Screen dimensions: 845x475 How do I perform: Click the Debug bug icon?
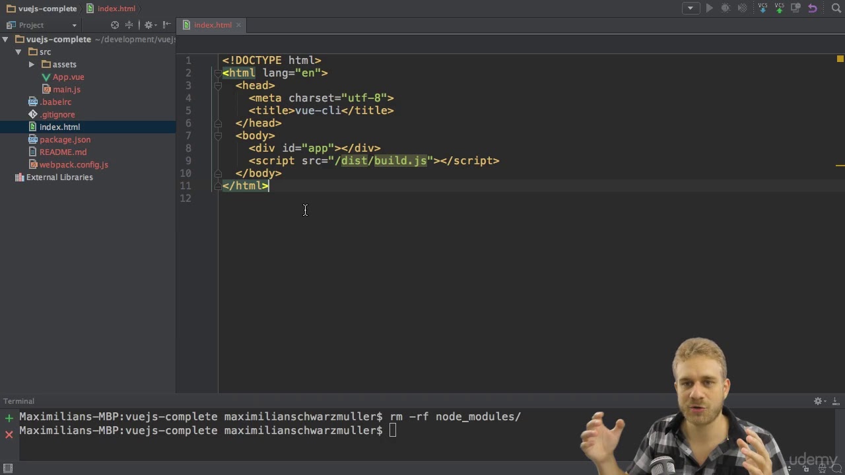[726, 9]
